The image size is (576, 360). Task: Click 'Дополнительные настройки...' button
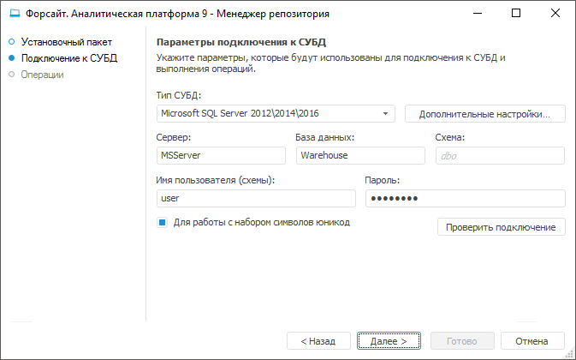484,113
